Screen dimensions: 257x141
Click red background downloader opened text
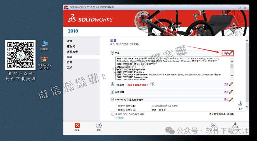(x=138, y=85)
